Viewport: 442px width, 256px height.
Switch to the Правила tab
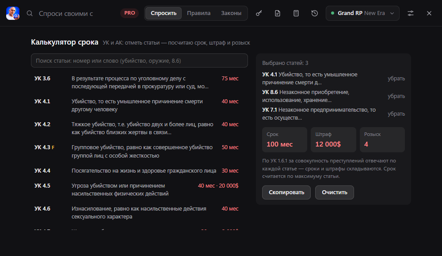pos(199,13)
